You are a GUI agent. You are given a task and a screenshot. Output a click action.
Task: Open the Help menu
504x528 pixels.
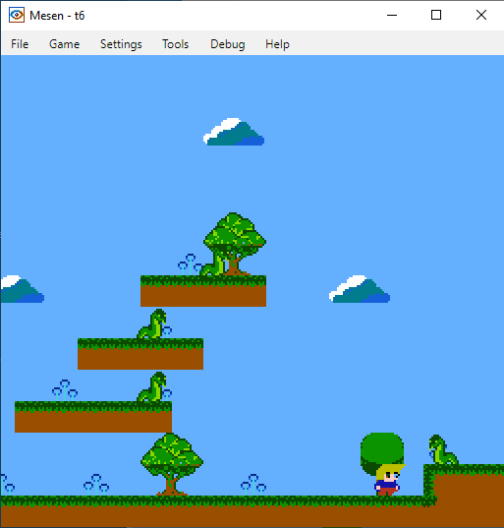tap(277, 44)
